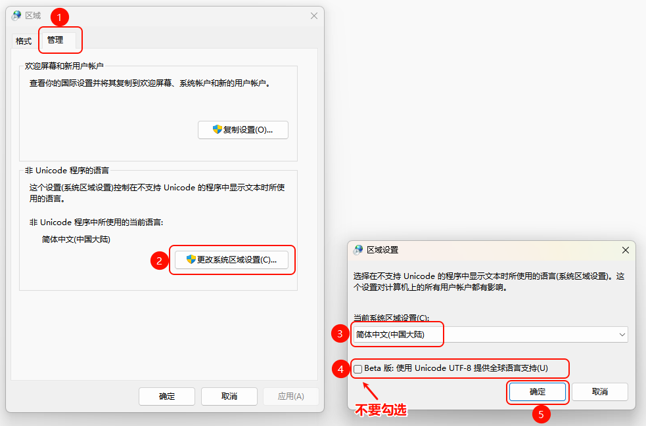Click the globe icon in 区域设置 title bar
The height and width of the screenshot is (426, 646).
[358, 250]
